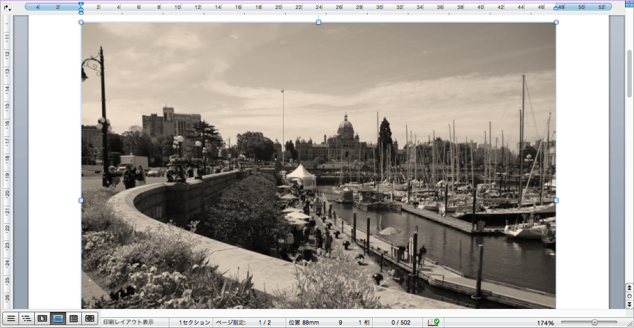
Task: Open Publishing Layout view icon
Action: [x=42, y=318]
